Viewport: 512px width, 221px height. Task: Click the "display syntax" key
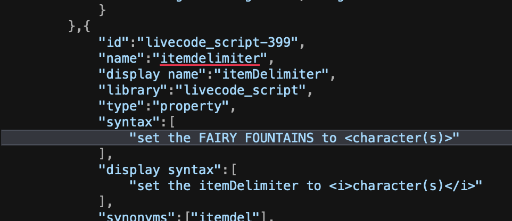tap(161, 170)
